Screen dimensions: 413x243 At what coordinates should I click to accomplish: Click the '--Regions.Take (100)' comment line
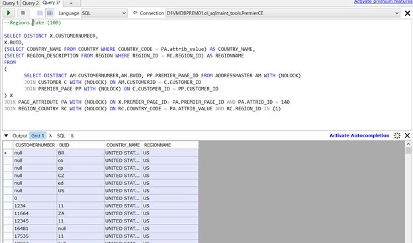pyautogui.click(x=32, y=22)
